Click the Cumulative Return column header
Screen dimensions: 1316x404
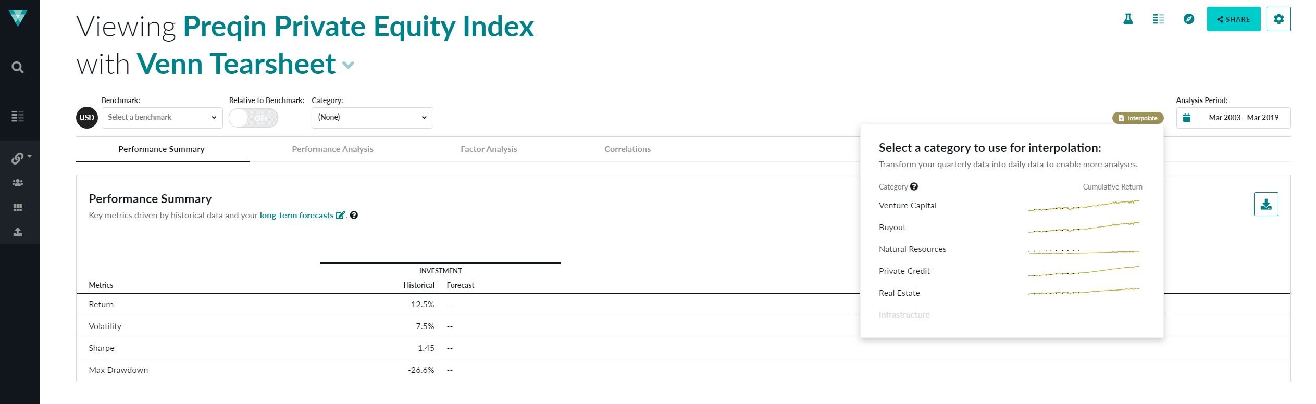point(1112,187)
